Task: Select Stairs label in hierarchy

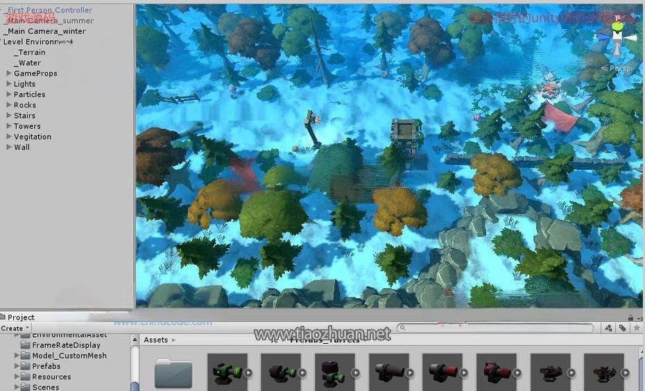Action: click(25, 116)
